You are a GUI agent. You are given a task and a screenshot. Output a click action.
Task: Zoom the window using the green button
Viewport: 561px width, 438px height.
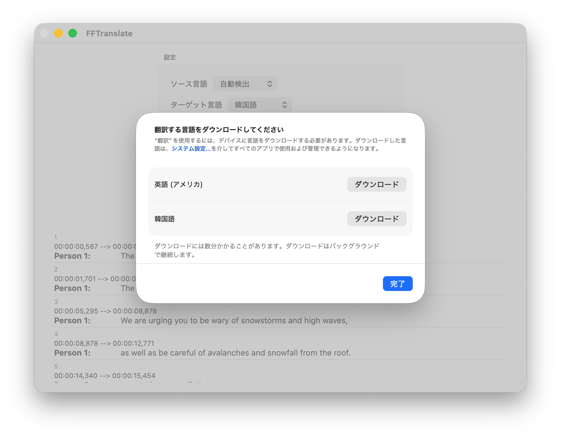[x=73, y=33]
